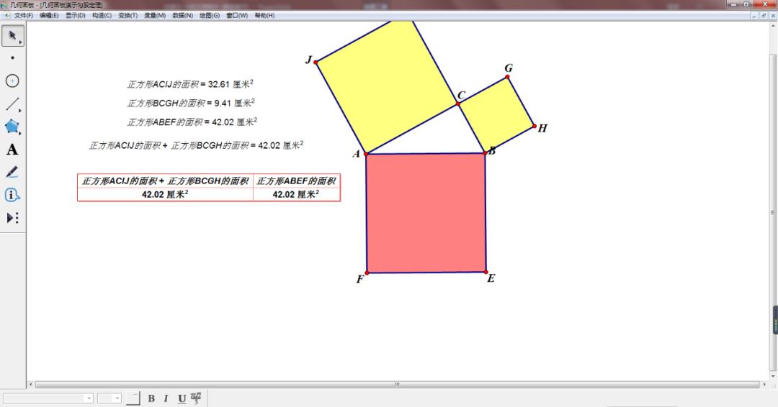Select the Point tool
Viewport: 778px width, 407px height.
pos(12,58)
